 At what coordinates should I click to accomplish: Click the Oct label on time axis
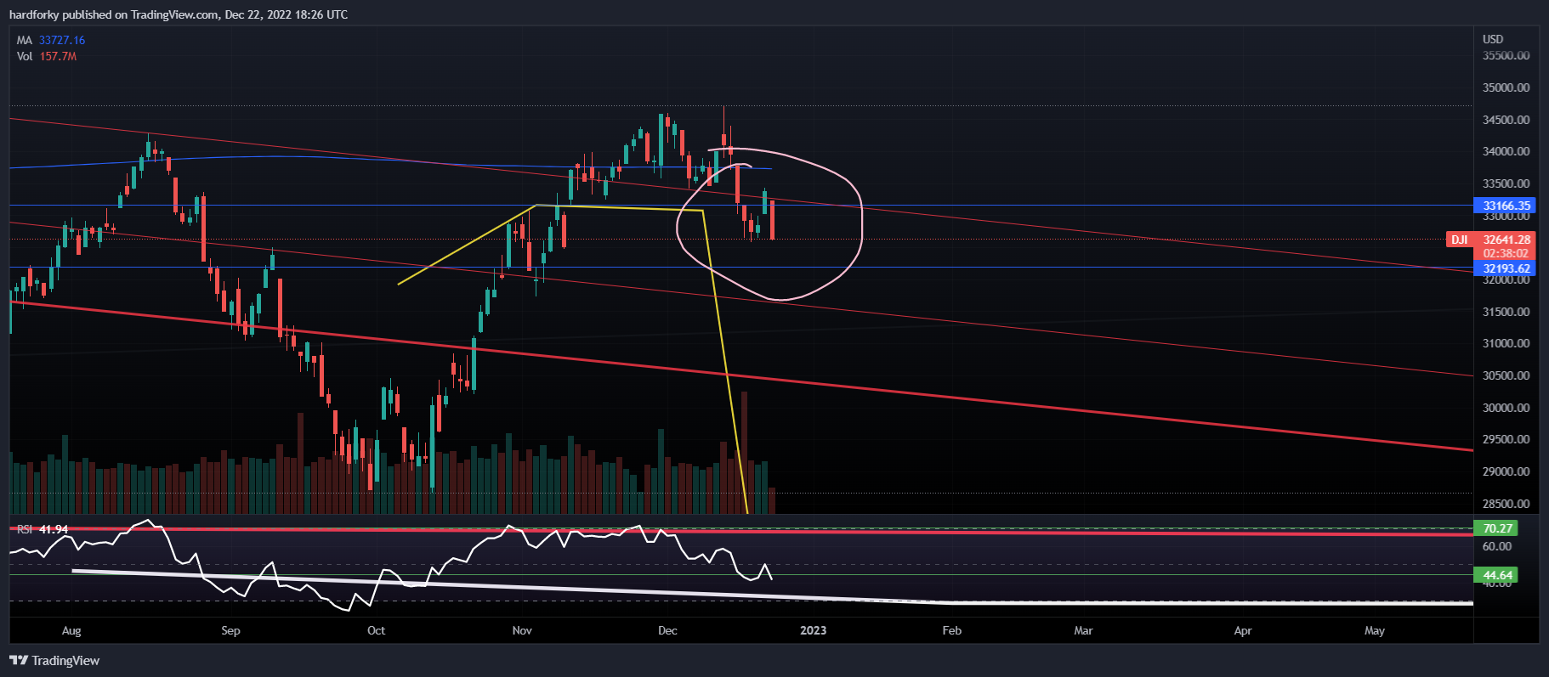(x=376, y=630)
